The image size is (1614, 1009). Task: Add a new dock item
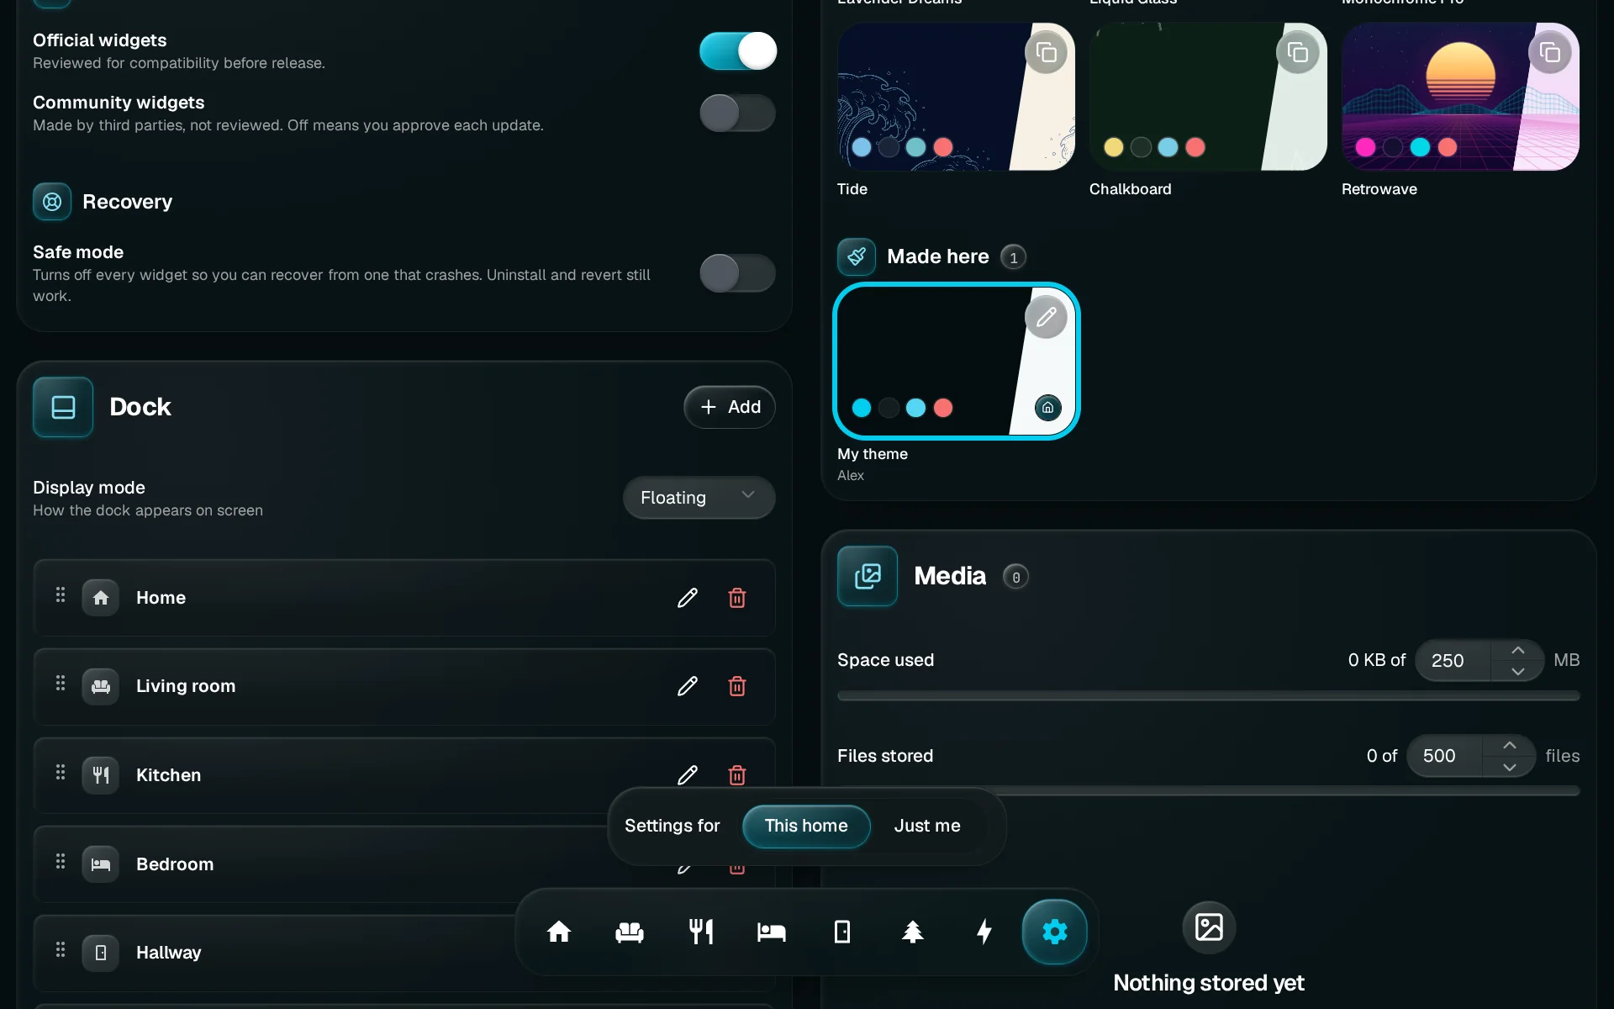730,407
